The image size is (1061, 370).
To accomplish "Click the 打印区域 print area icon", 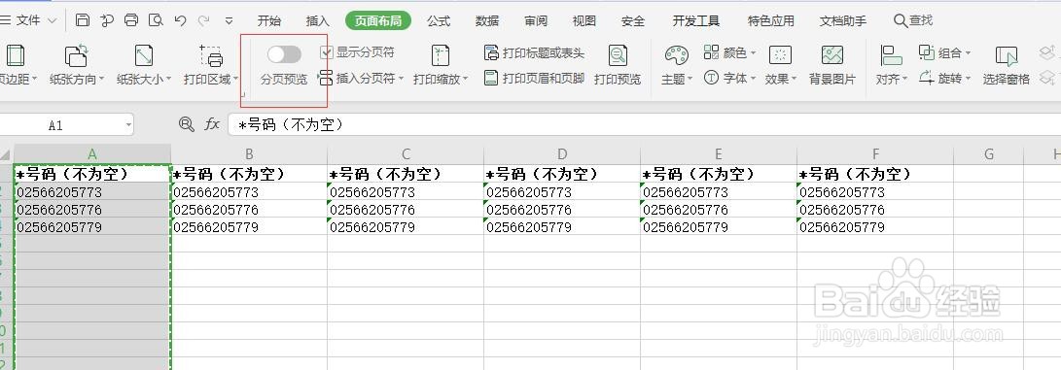I will coord(211,55).
